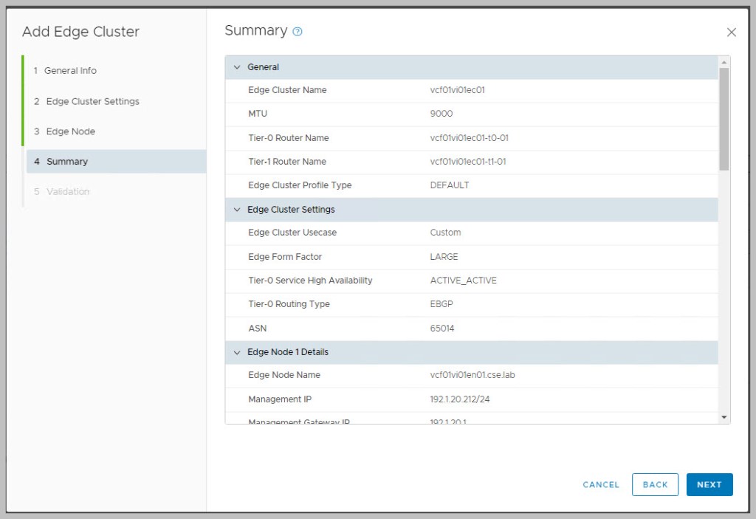The image size is (756, 519).
Task: Click the ASN value 65014
Action: (442, 329)
